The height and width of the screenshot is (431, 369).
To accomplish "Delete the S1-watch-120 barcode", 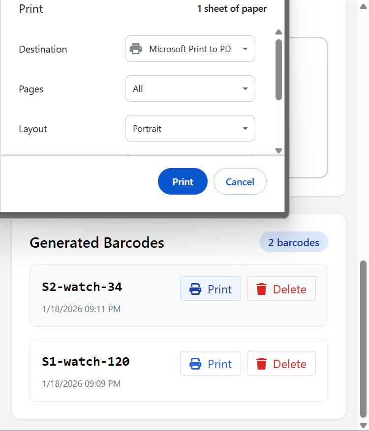I will 281,363.
